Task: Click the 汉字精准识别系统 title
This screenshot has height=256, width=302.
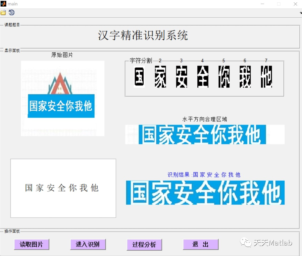Action: [143, 35]
